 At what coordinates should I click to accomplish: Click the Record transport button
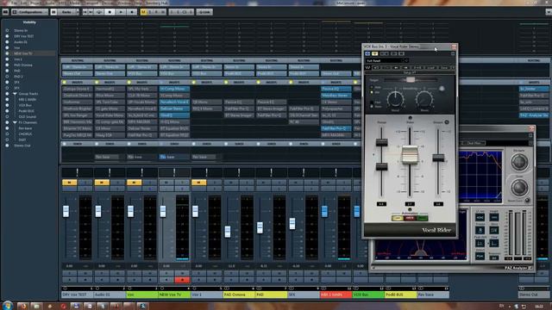click(x=132, y=12)
